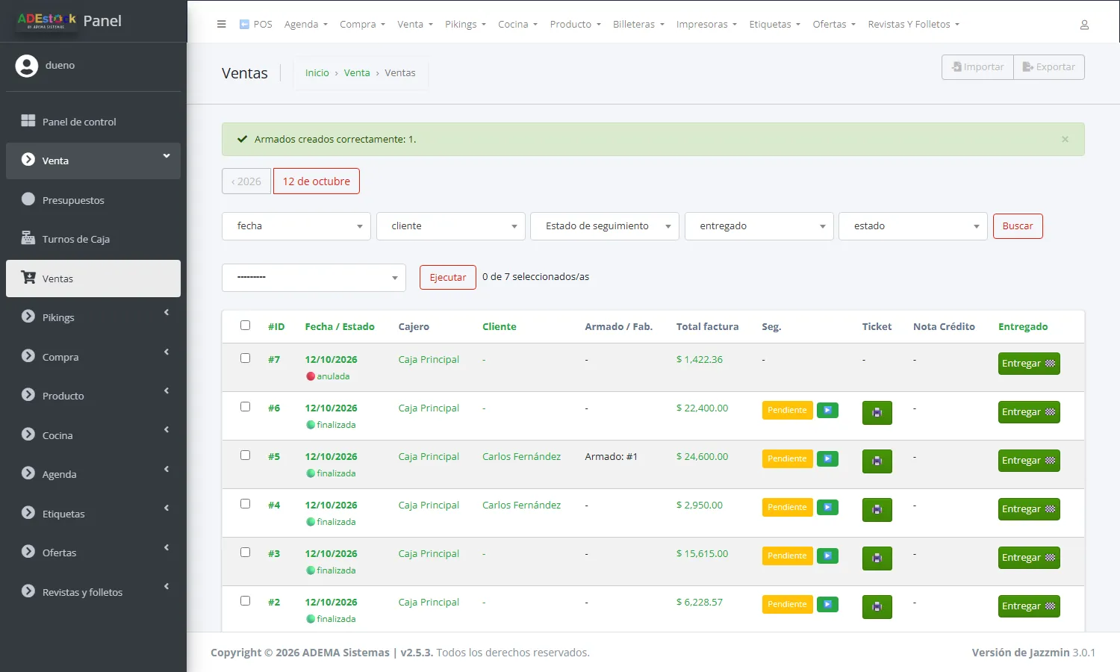Print the ticket for sale #5

(x=877, y=461)
